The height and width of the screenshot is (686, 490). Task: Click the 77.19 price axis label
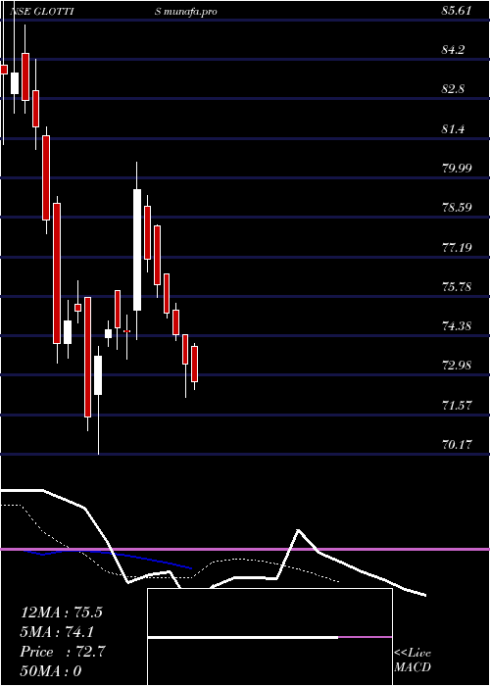tap(457, 248)
